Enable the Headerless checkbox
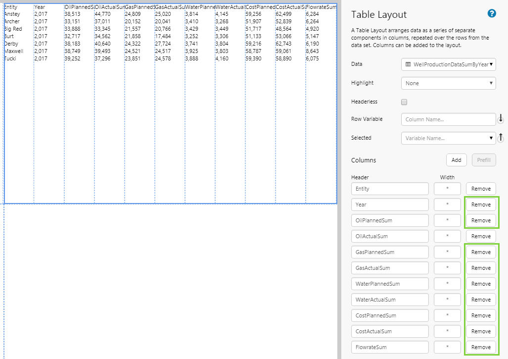 pyautogui.click(x=404, y=102)
